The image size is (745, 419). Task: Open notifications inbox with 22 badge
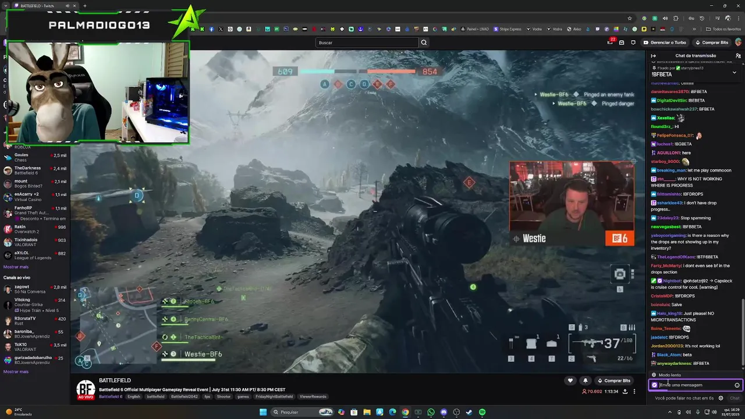tap(611, 42)
